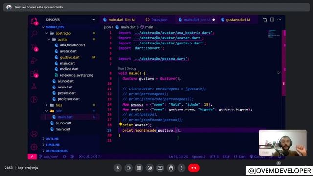
Task: Send a reaction with the emoji button
Action: coord(150,168)
